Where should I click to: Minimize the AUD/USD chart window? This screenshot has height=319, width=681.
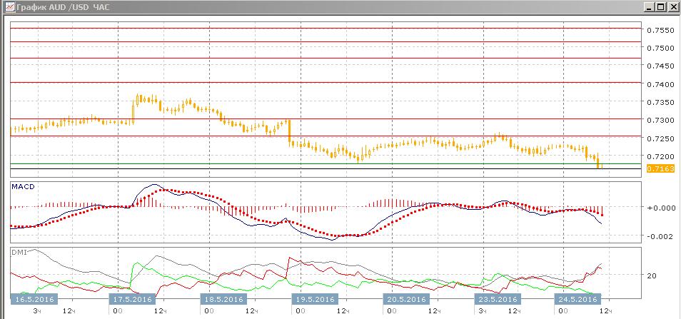coord(649,6)
